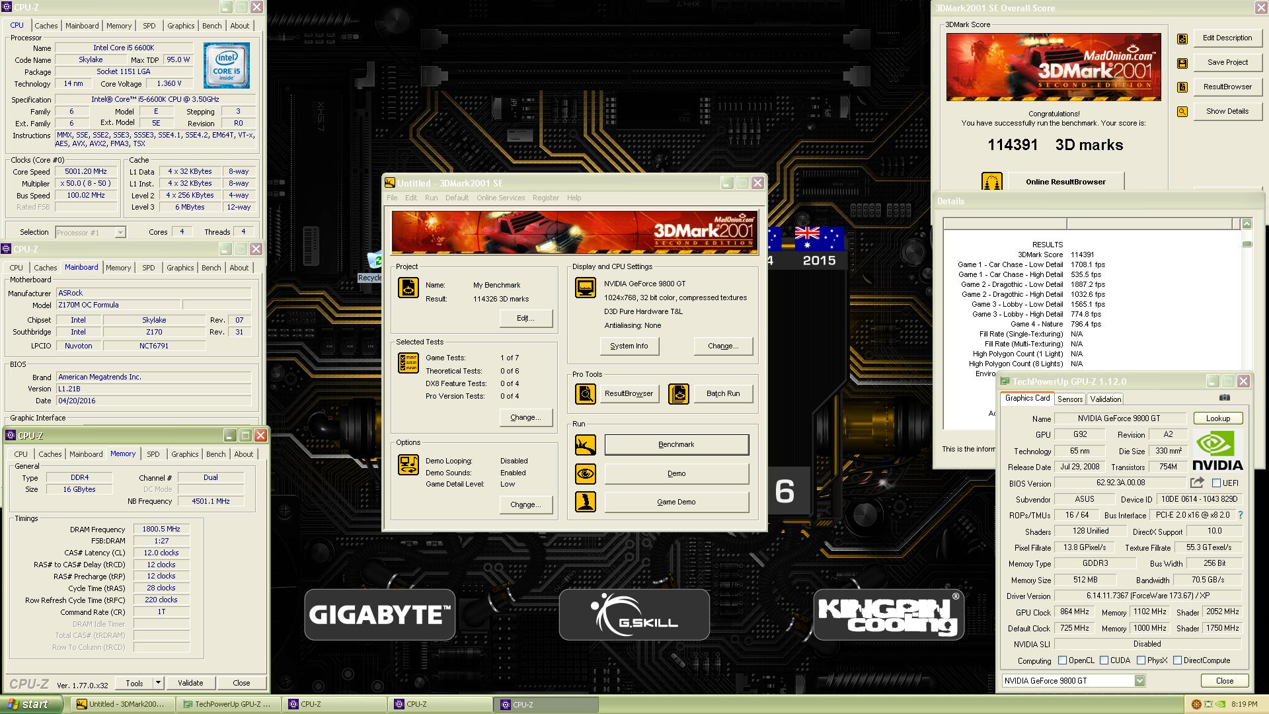This screenshot has height=714, width=1269.
Task: Click the BIOS export share icon in GPU-Z
Action: [1197, 483]
